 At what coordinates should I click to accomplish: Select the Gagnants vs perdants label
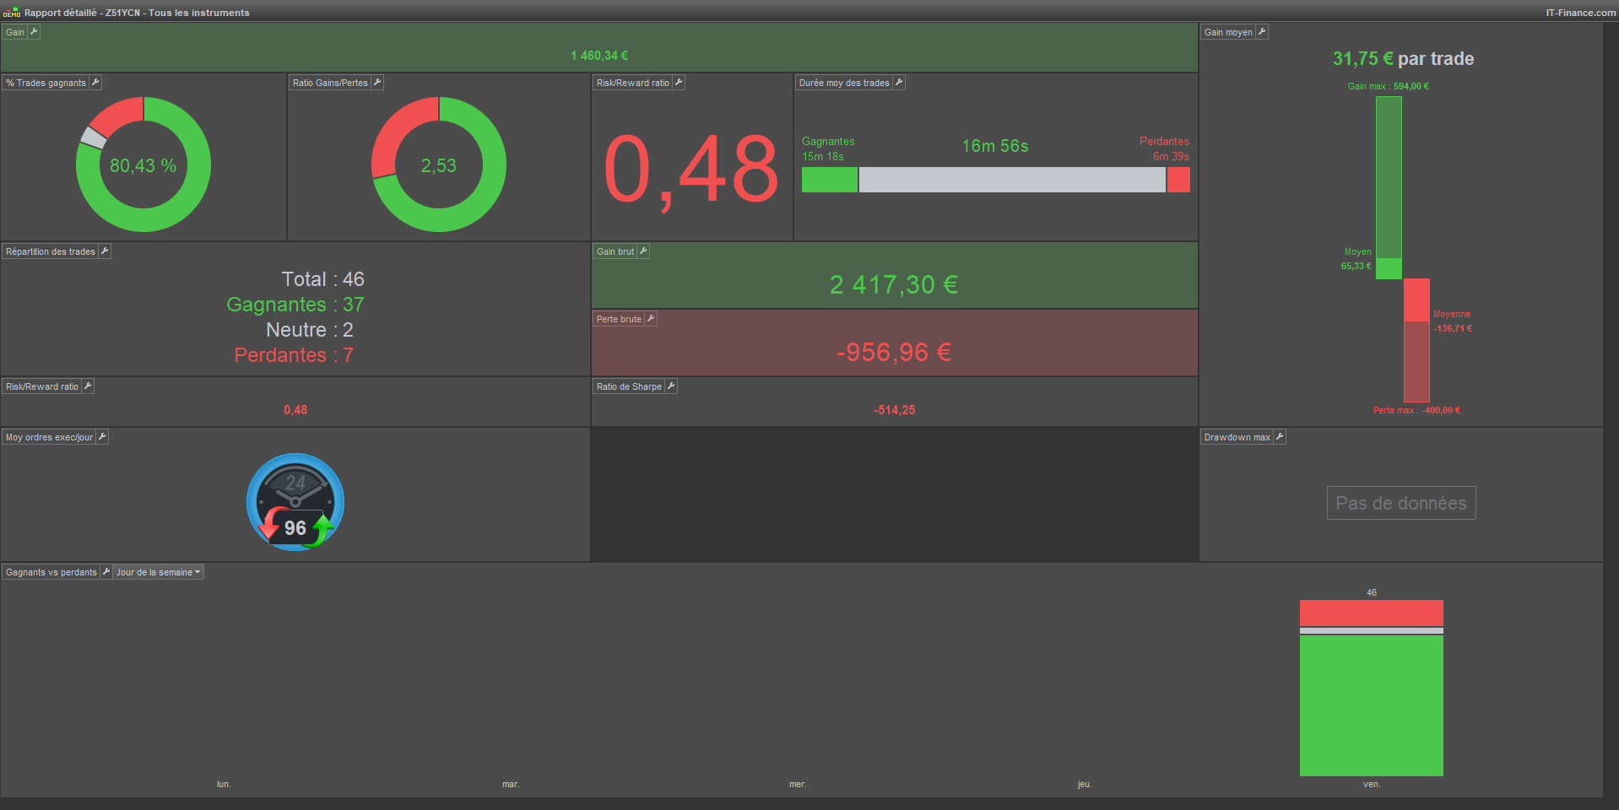(51, 572)
